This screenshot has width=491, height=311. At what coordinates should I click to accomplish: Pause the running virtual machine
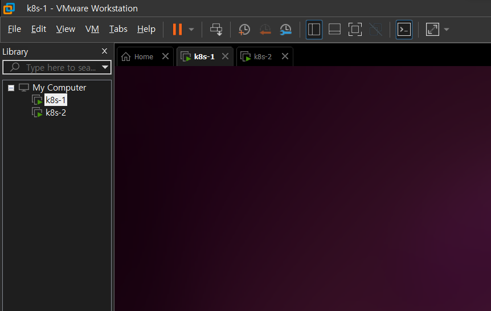[177, 30]
